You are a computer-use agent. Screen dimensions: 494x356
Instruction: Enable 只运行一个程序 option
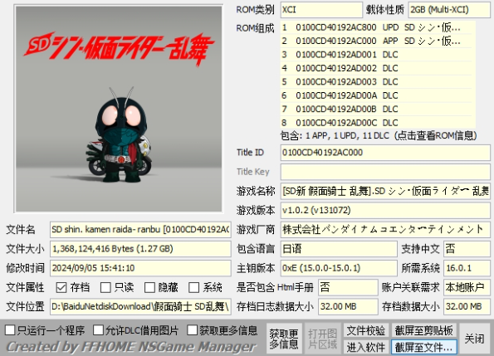pos(10,330)
